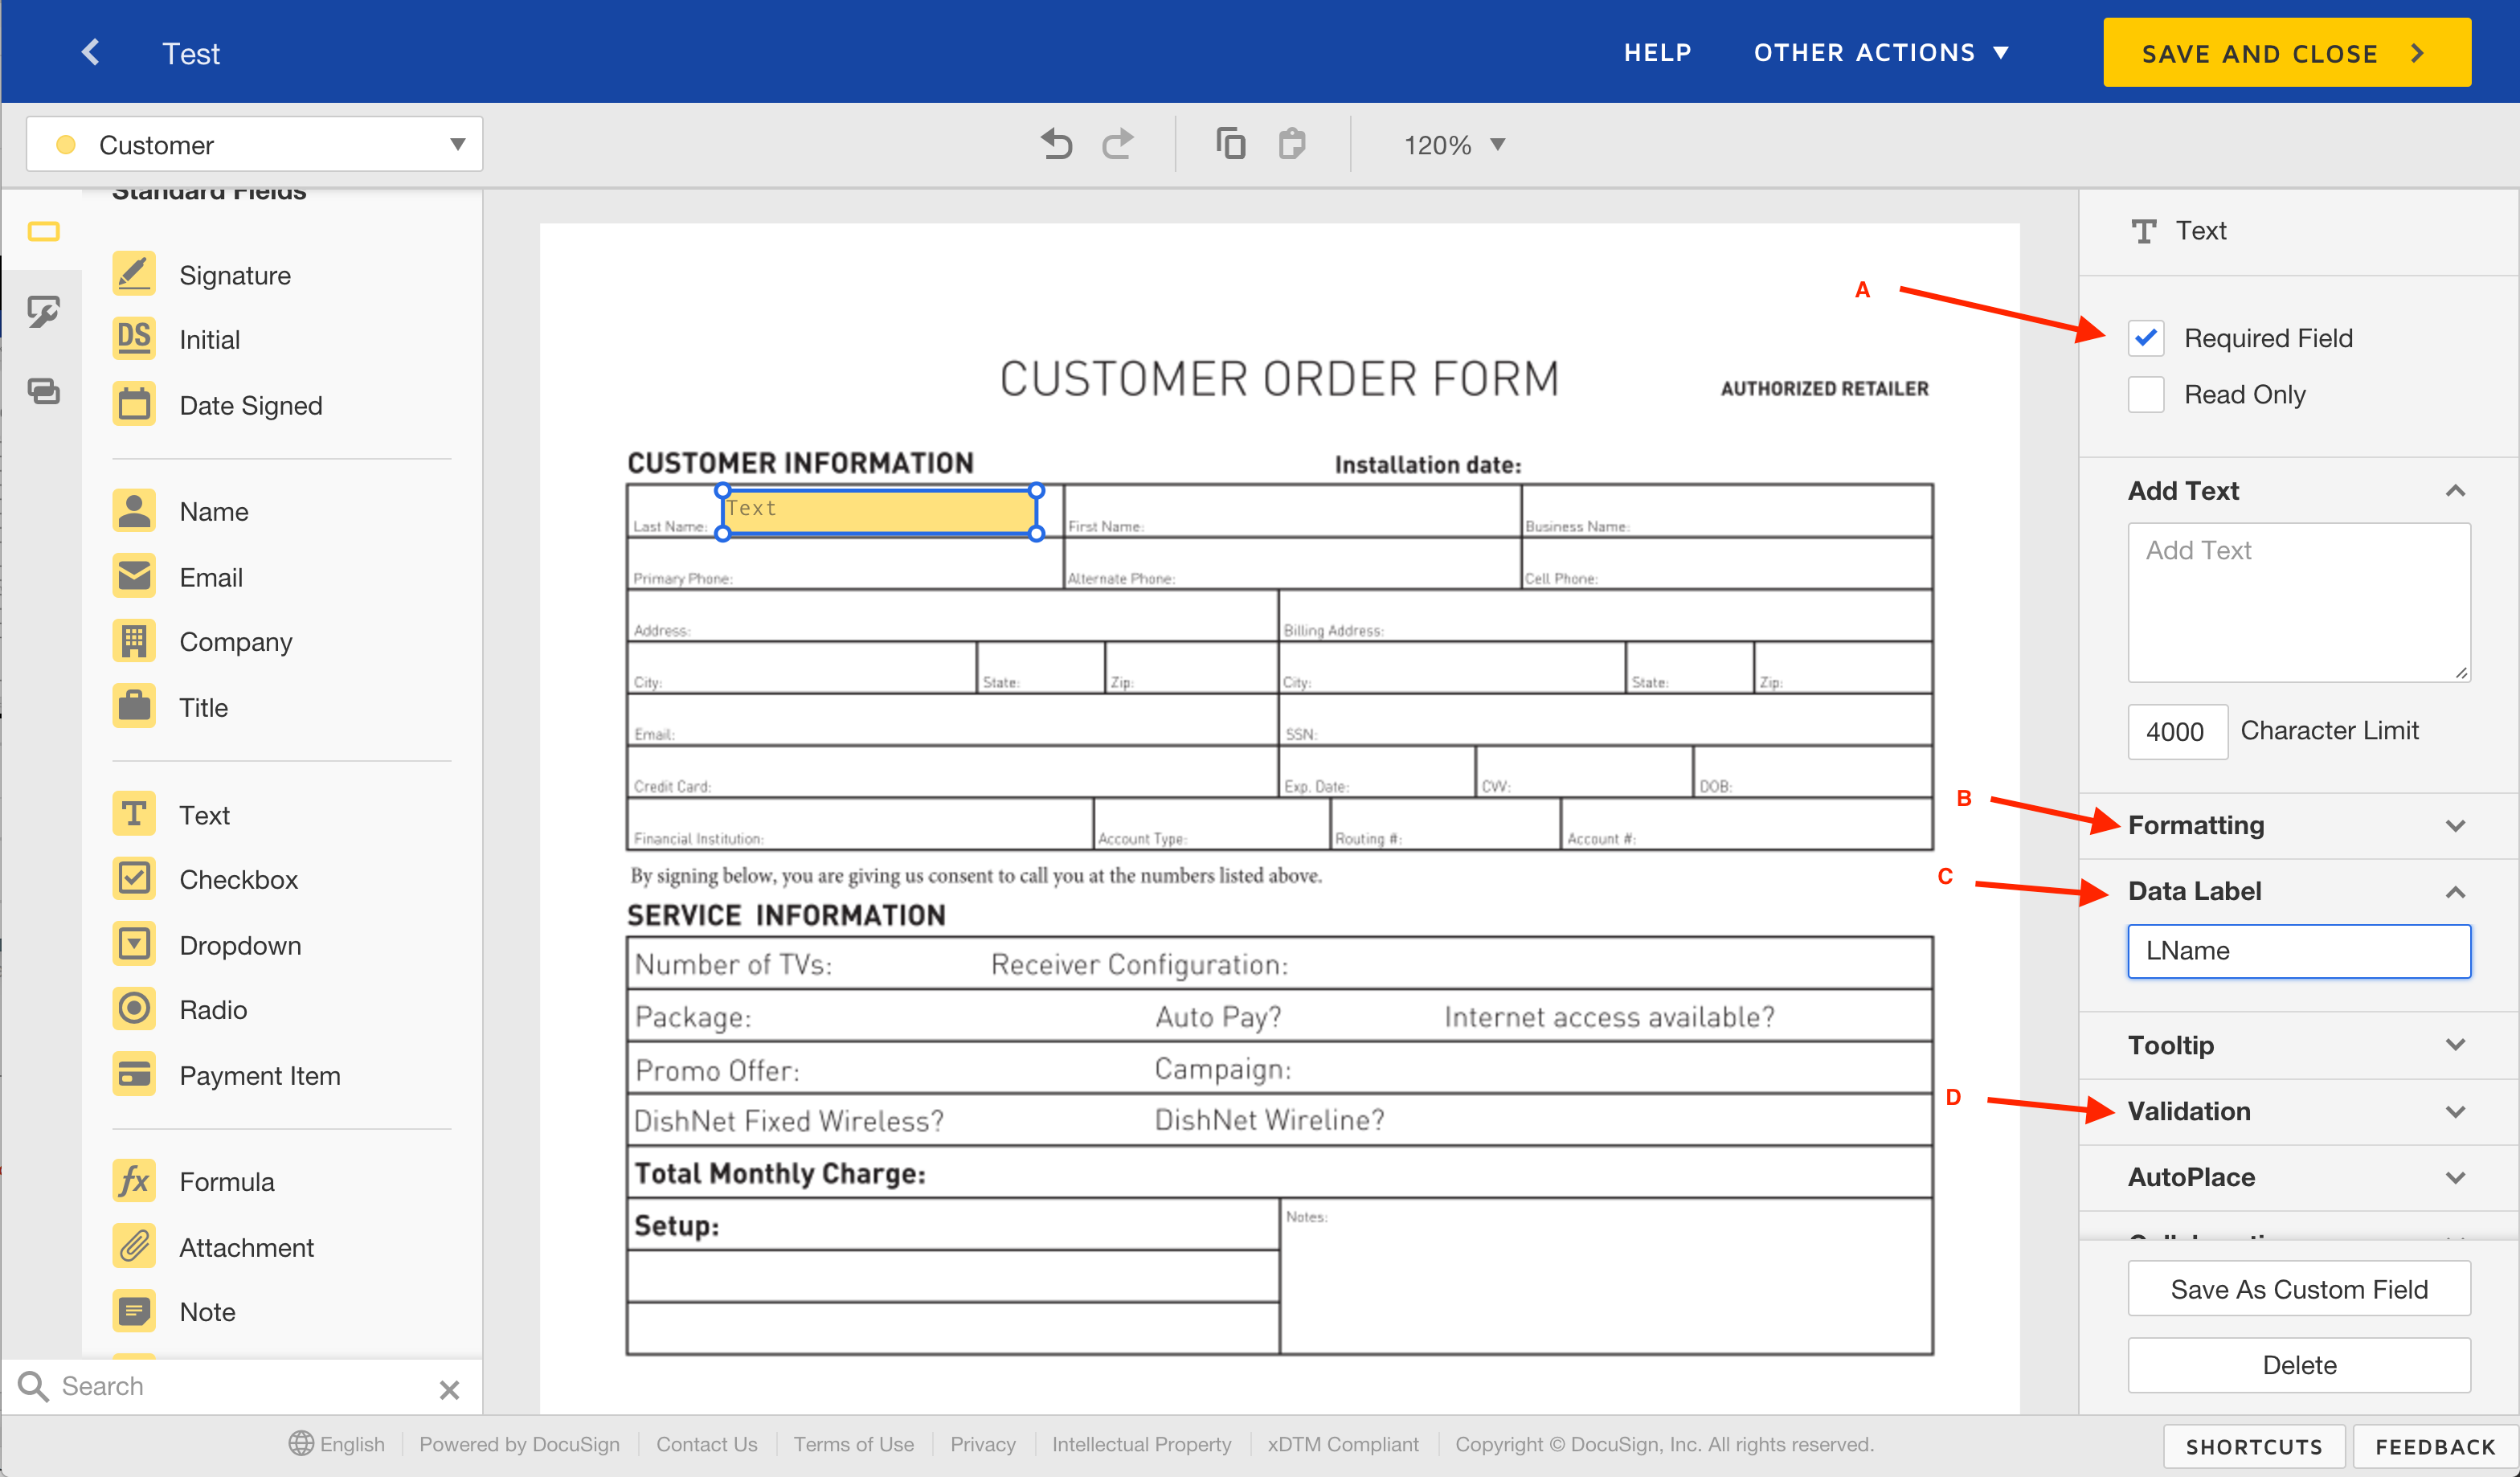Click the undo icon in toolbar
2520x1477 pixels.
click(1056, 145)
